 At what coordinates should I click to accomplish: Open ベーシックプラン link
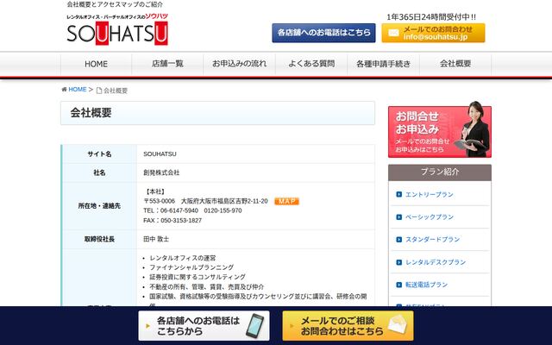[430, 217]
